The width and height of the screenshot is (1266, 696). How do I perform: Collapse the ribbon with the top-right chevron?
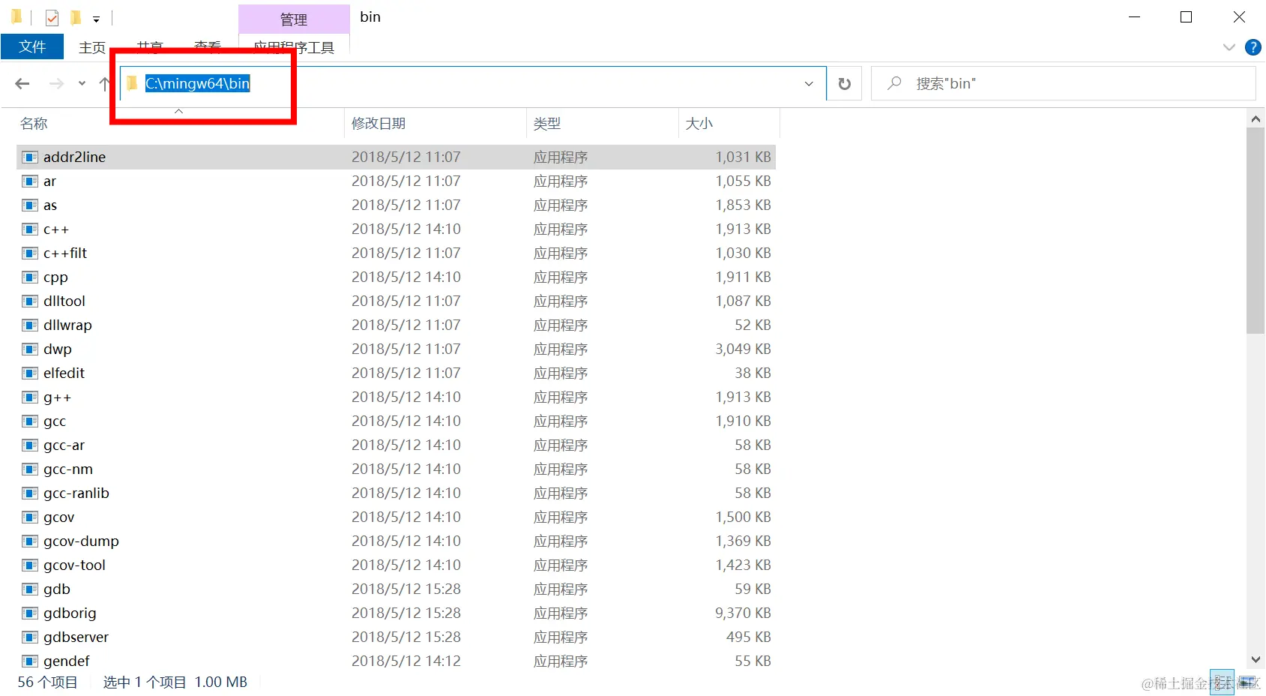pyautogui.click(x=1228, y=46)
